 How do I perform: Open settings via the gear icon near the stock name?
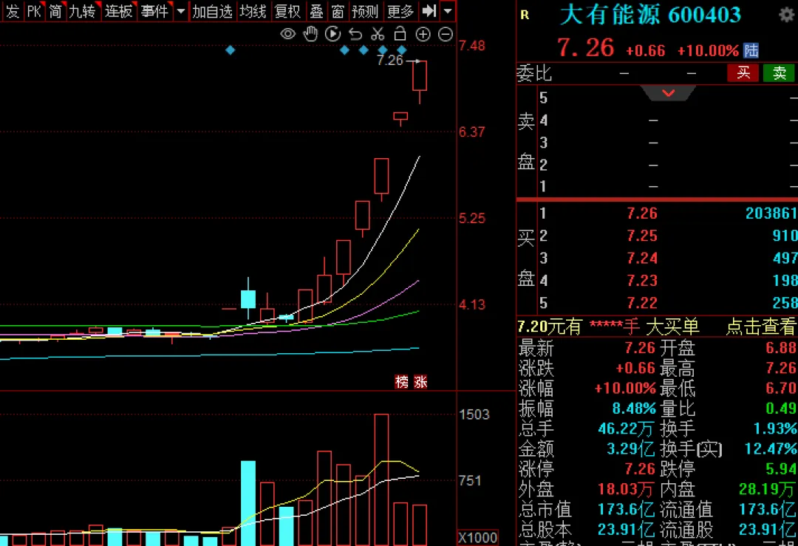785,15
